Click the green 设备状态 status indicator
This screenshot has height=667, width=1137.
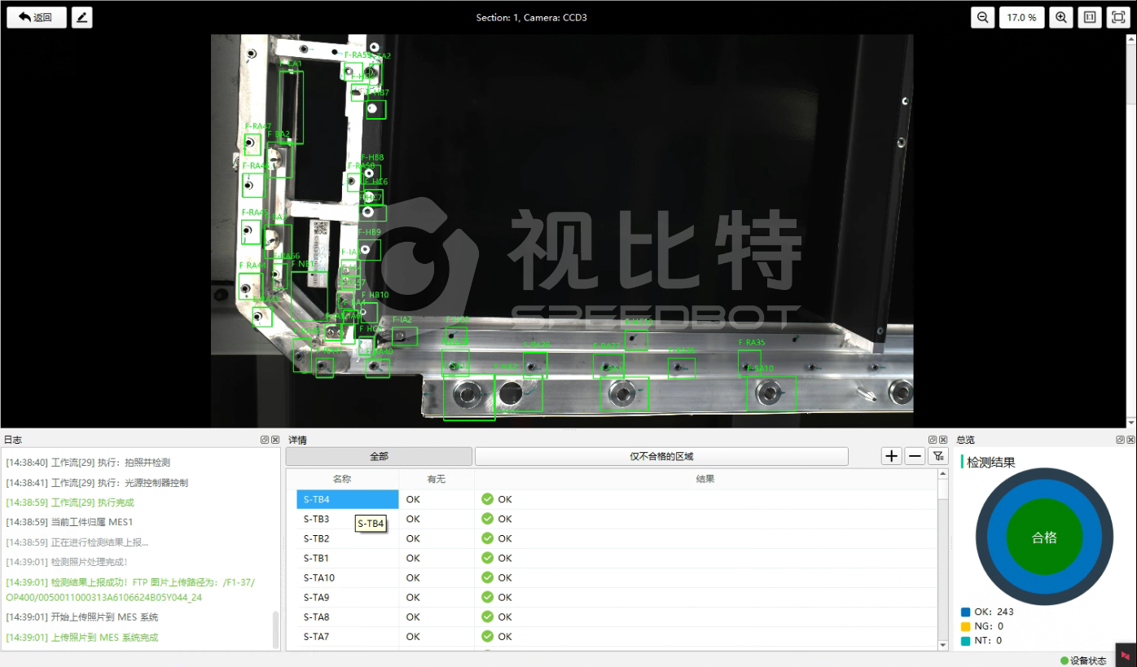tap(1065, 660)
